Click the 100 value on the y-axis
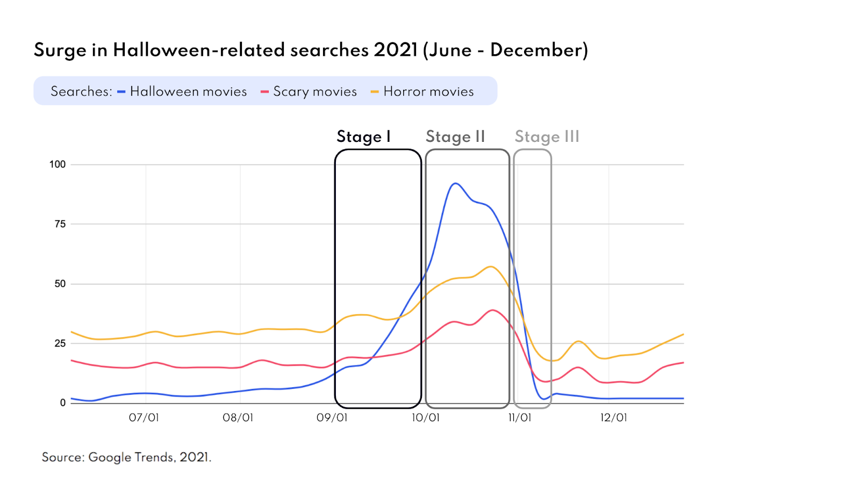This screenshot has height=483, width=860. coord(58,164)
